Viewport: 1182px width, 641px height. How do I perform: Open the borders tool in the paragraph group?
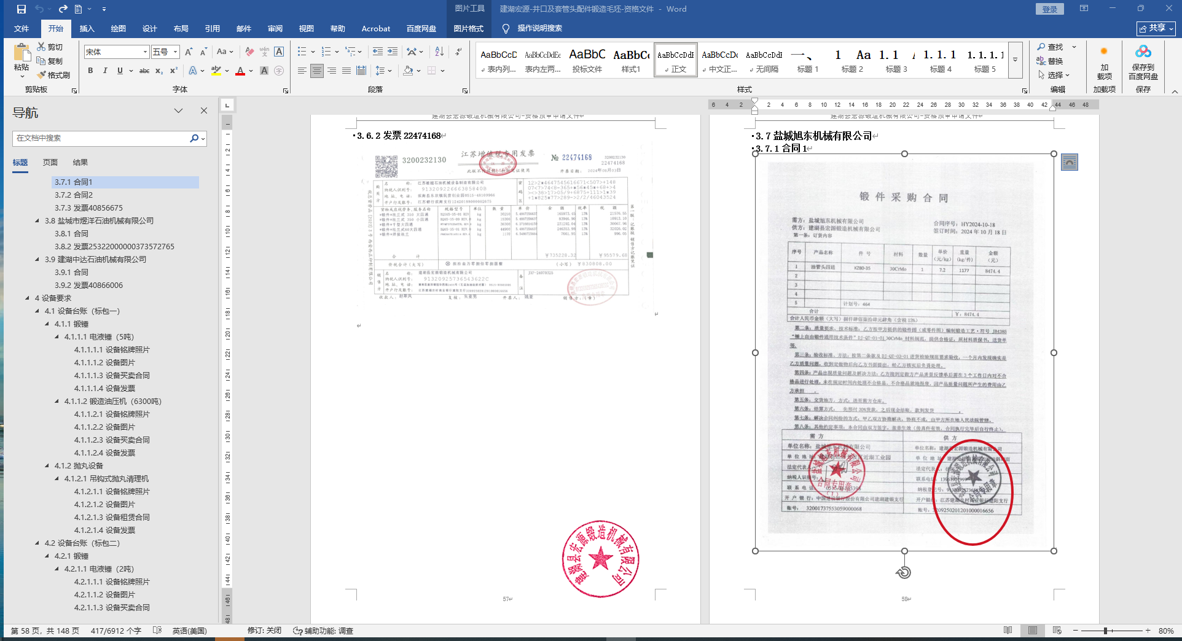pyautogui.click(x=432, y=71)
